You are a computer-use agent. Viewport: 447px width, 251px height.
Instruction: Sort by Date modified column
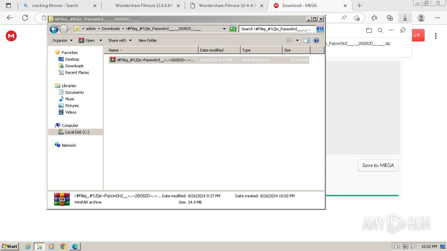(x=219, y=50)
